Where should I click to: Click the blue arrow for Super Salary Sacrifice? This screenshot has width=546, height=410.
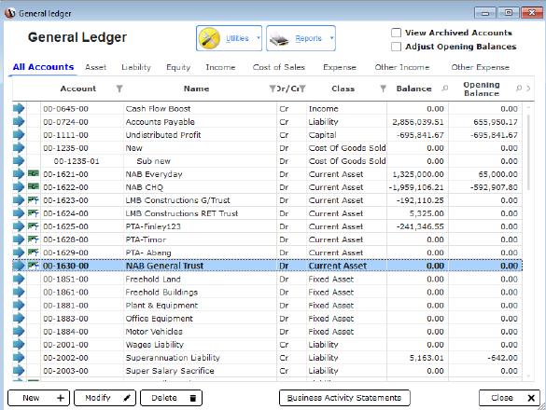(19, 371)
